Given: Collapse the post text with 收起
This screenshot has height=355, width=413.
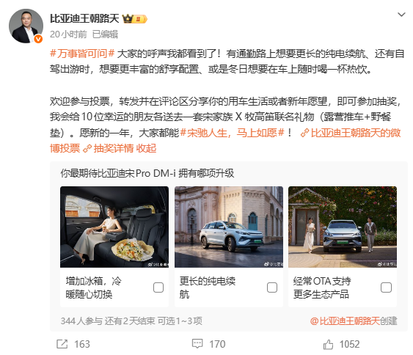Looking at the screenshot, I should point(146,149).
